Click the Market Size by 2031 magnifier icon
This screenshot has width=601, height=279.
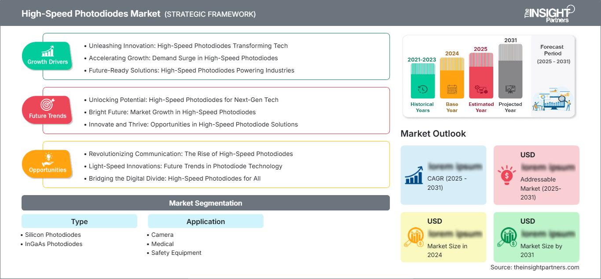pos(506,237)
